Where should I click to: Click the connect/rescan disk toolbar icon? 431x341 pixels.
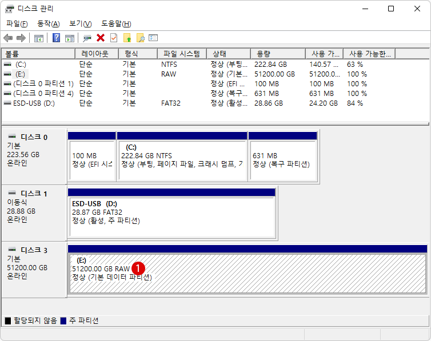(x=87, y=38)
